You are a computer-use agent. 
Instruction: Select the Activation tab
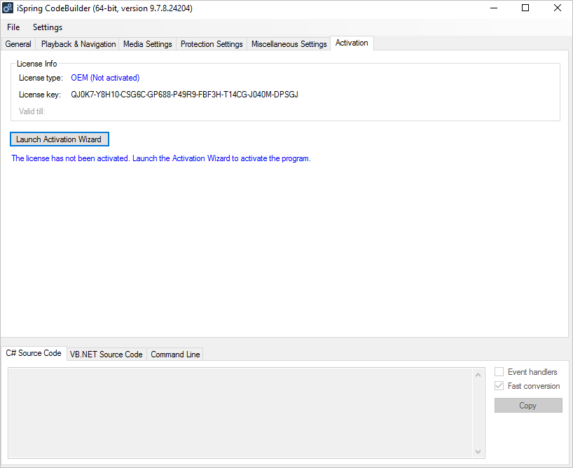pyautogui.click(x=352, y=43)
